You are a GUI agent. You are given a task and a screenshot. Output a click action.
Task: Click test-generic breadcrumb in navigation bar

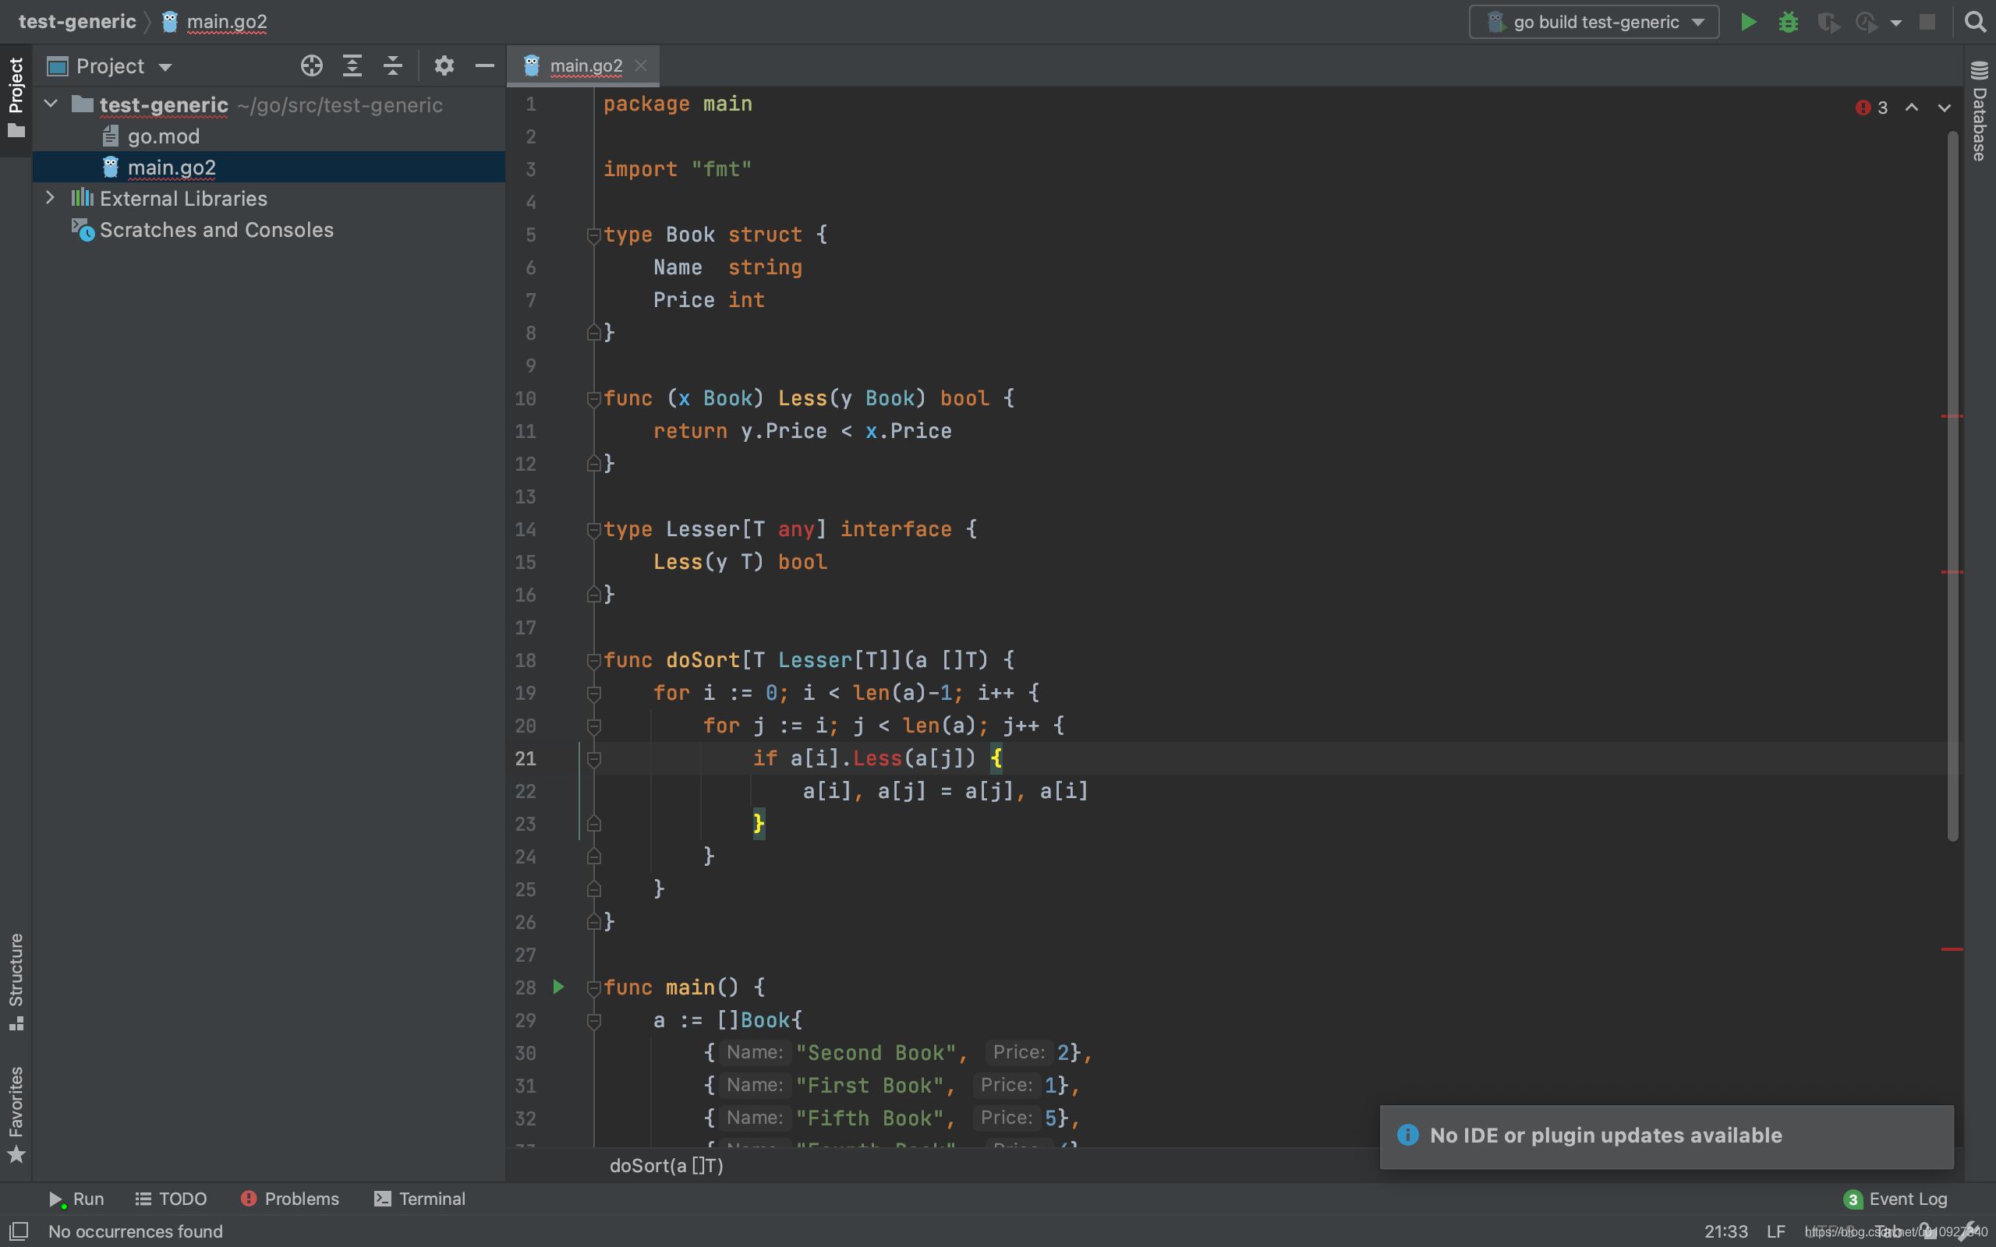click(x=76, y=22)
